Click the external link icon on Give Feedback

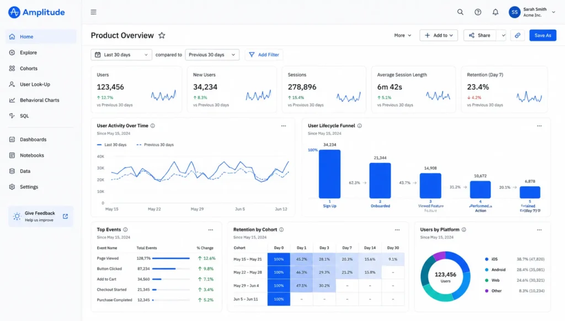65,216
